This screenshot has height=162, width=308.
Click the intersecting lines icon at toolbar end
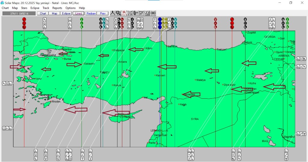[153, 13]
